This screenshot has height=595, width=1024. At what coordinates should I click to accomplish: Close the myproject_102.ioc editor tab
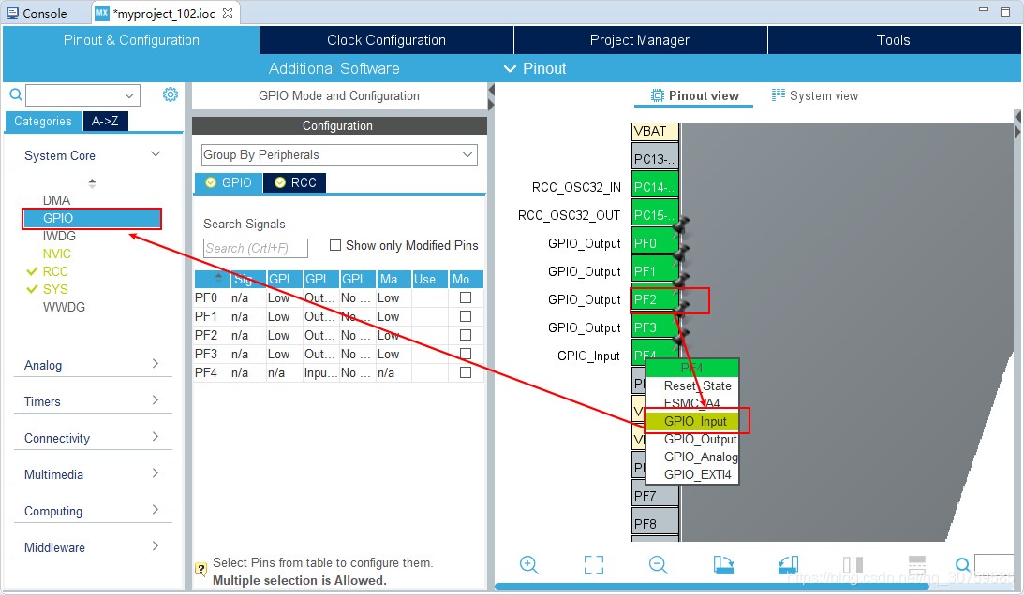click(228, 13)
